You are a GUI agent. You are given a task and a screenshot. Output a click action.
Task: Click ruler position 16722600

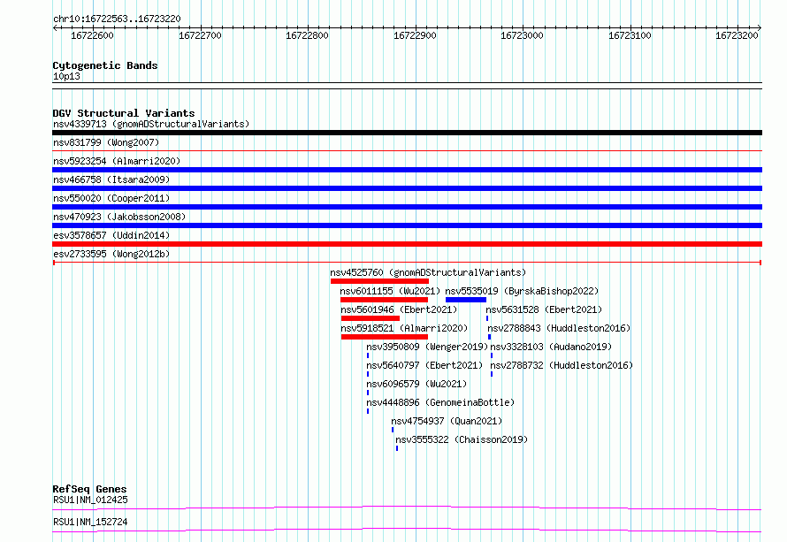click(x=92, y=35)
